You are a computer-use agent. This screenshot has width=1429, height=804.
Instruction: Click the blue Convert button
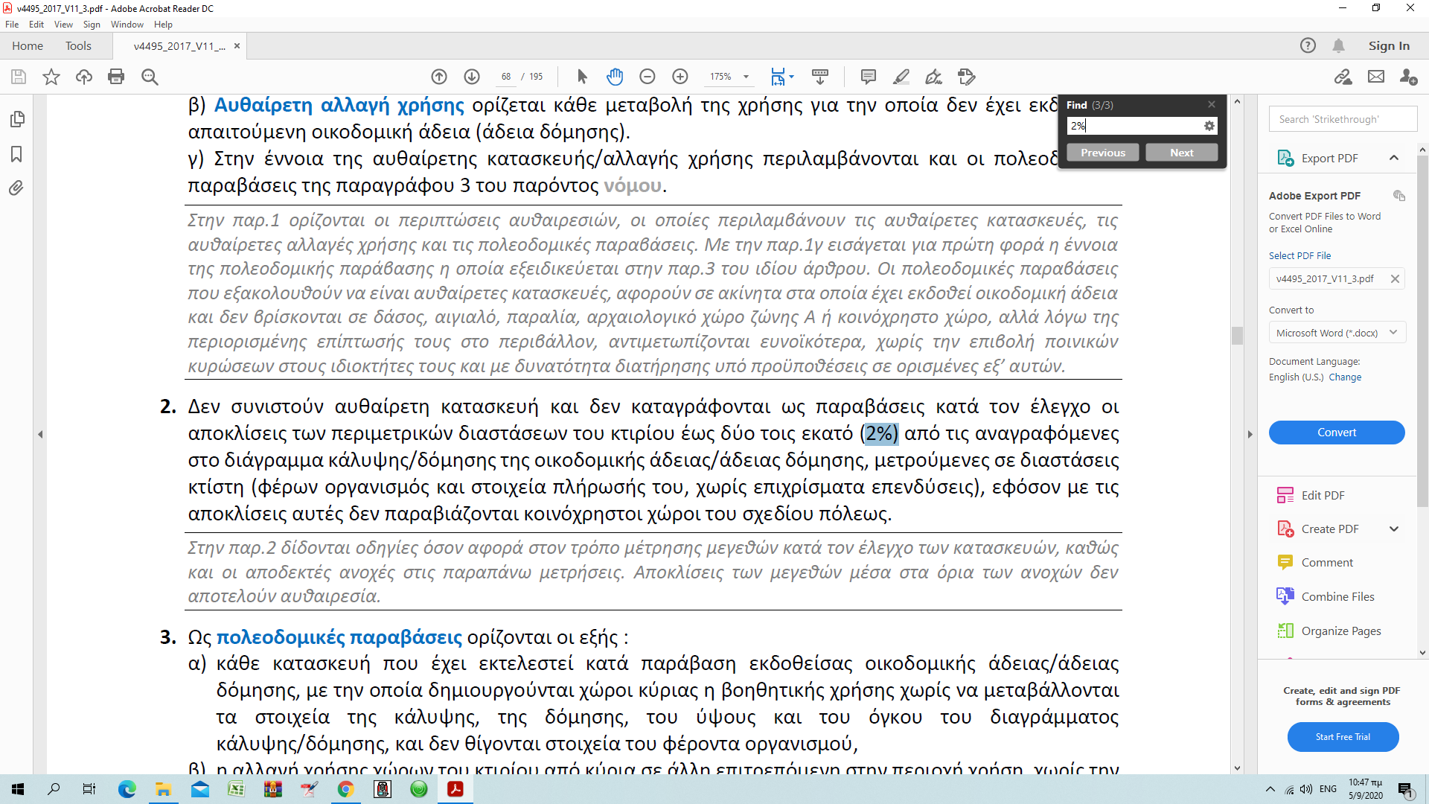click(x=1337, y=433)
